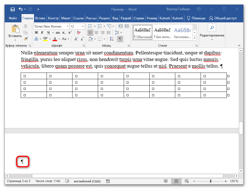
Task: Open the Aa change case dropdown
Action: (x=65, y=39)
